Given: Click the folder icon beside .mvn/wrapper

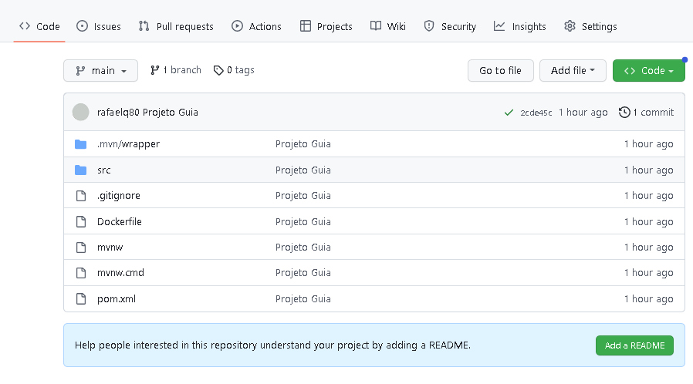Looking at the screenshot, I should point(81,144).
